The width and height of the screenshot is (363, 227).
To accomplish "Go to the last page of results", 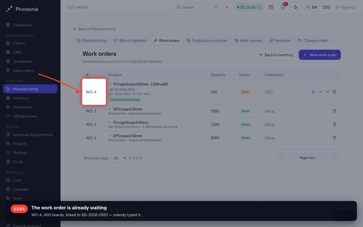I will (x=335, y=158).
